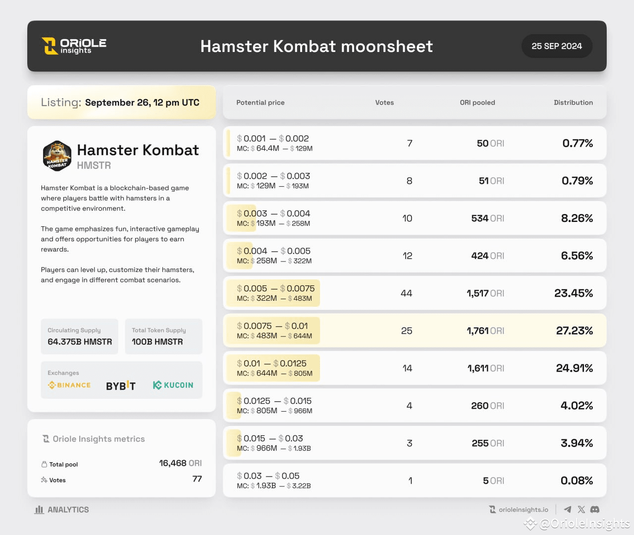Viewport: 634px width, 535px height.
Task: Click the Hamster Kombat hamster logo
Action: [x=57, y=156]
